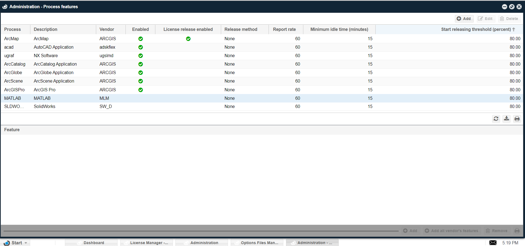Click the Add all vendor's features button
The width and height of the screenshot is (525, 246).
coord(452,231)
